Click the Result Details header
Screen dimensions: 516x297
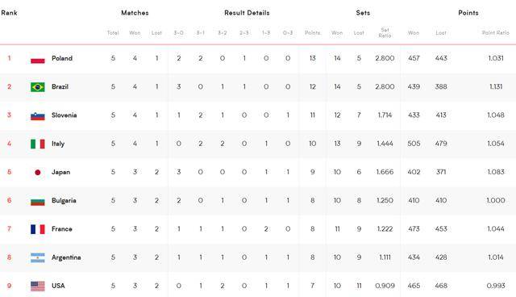click(247, 13)
